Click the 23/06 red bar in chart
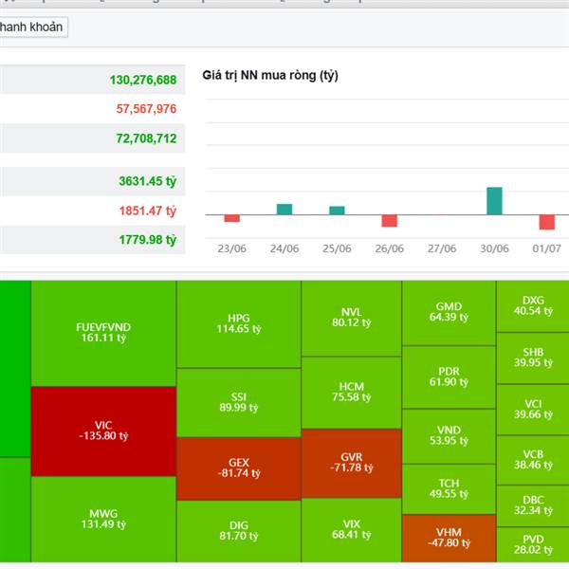569x569 pixels. click(232, 218)
